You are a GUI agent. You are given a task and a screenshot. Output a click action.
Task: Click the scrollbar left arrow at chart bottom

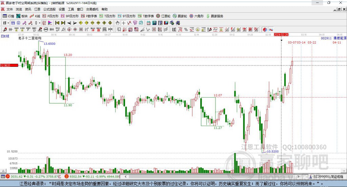click(x=125, y=177)
